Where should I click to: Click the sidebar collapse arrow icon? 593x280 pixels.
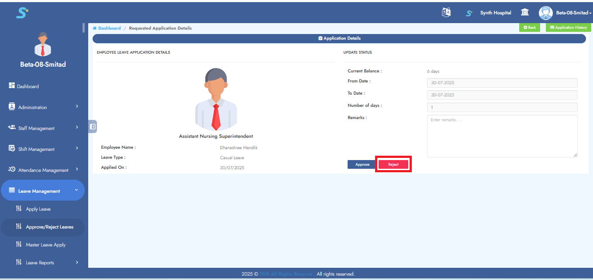tap(93, 126)
